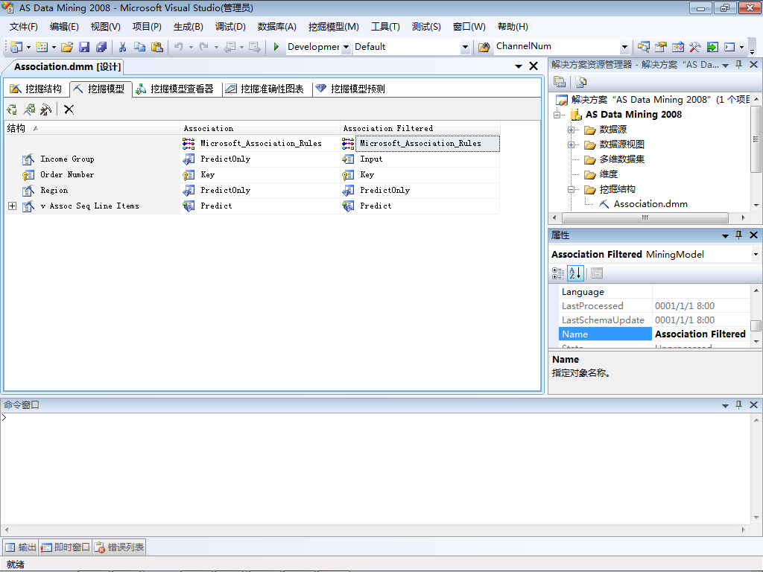This screenshot has width=763, height=572.
Task: Open the 工具(T) menu
Action: [385, 27]
